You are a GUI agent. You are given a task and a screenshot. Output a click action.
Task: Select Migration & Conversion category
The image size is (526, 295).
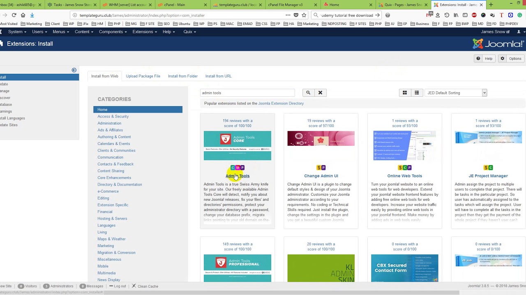[x=116, y=252]
